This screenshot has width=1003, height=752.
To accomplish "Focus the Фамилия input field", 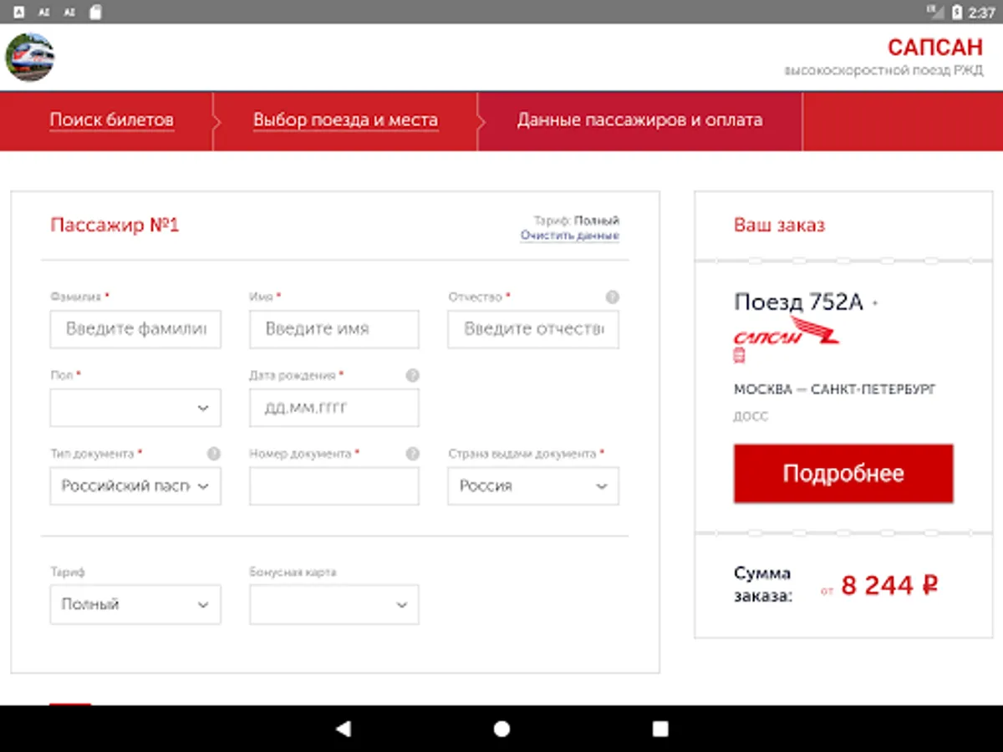I will tap(135, 329).
